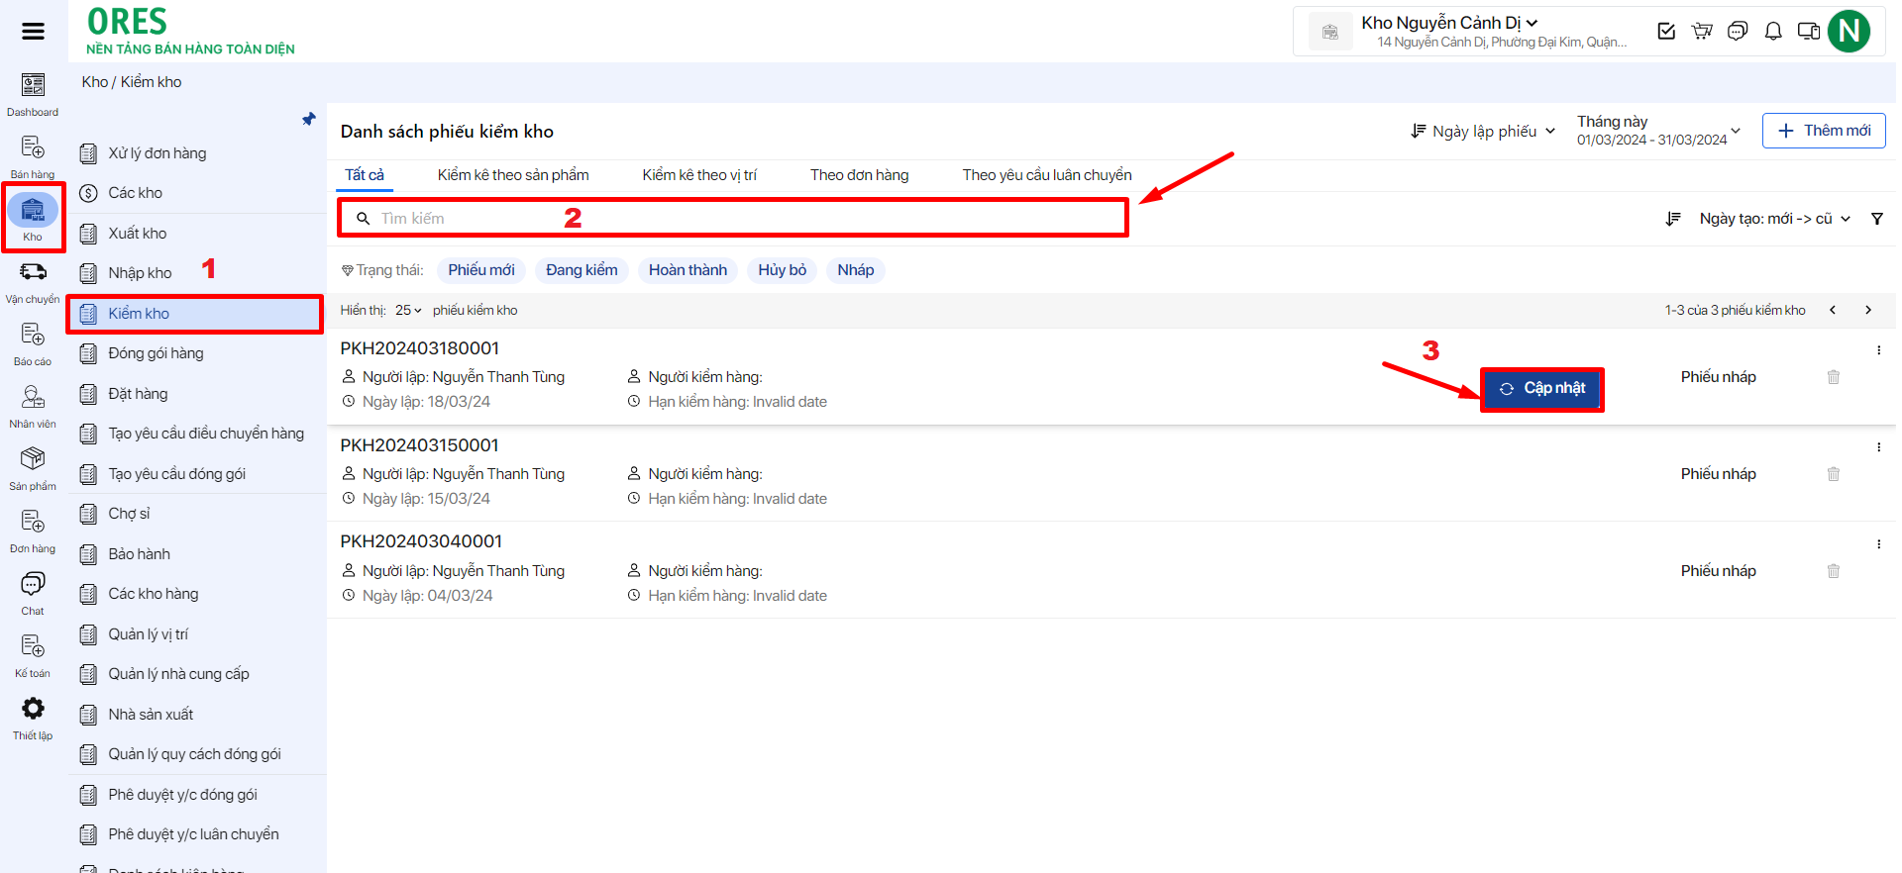Image resolution: width=1902 pixels, height=873 pixels.
Task: Open the hamburger menu icon
Action: 33,32
